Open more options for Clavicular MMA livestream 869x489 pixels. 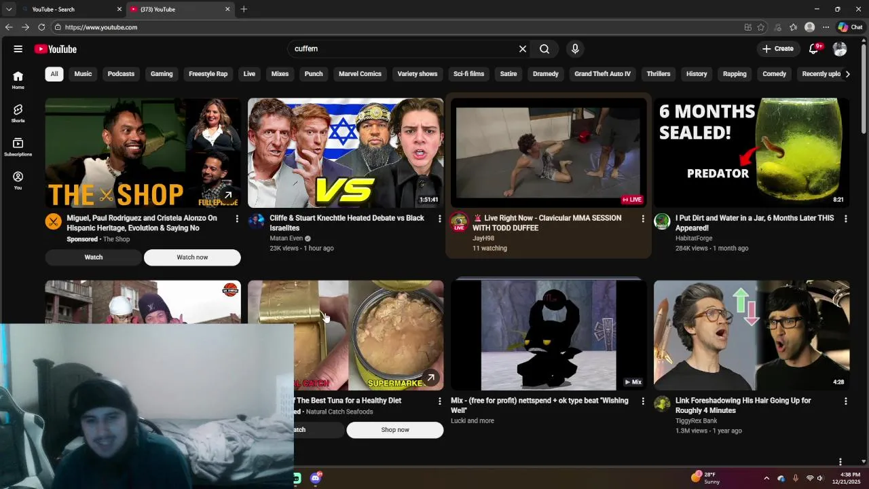tap(643, 219)
